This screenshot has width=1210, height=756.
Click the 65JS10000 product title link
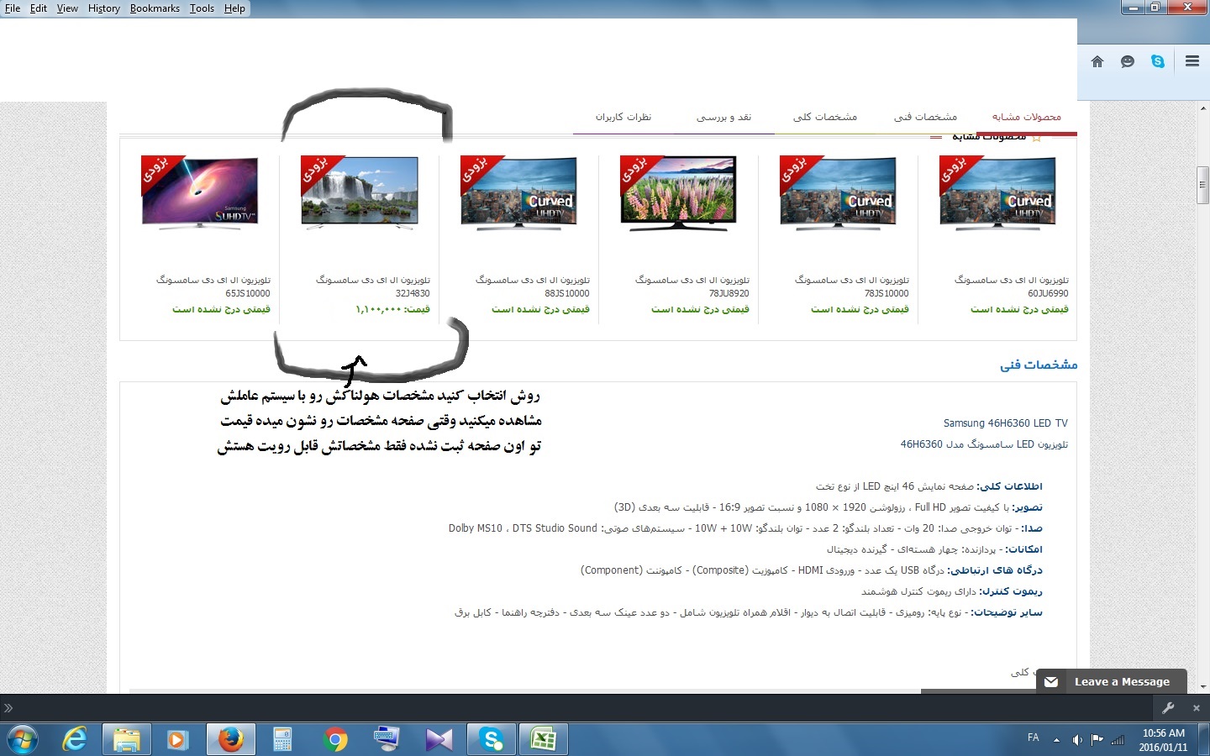tap(213, 286)
